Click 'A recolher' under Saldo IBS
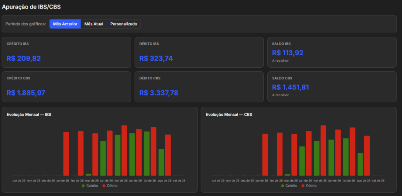Image resolution: width=402 pixels, height=196 pixels. [280, 61]
